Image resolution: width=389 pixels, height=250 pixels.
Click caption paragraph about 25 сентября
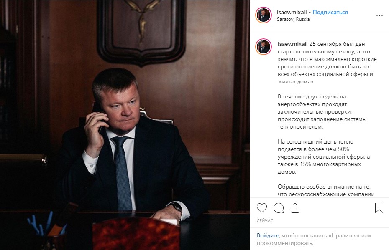coord(327,63)
